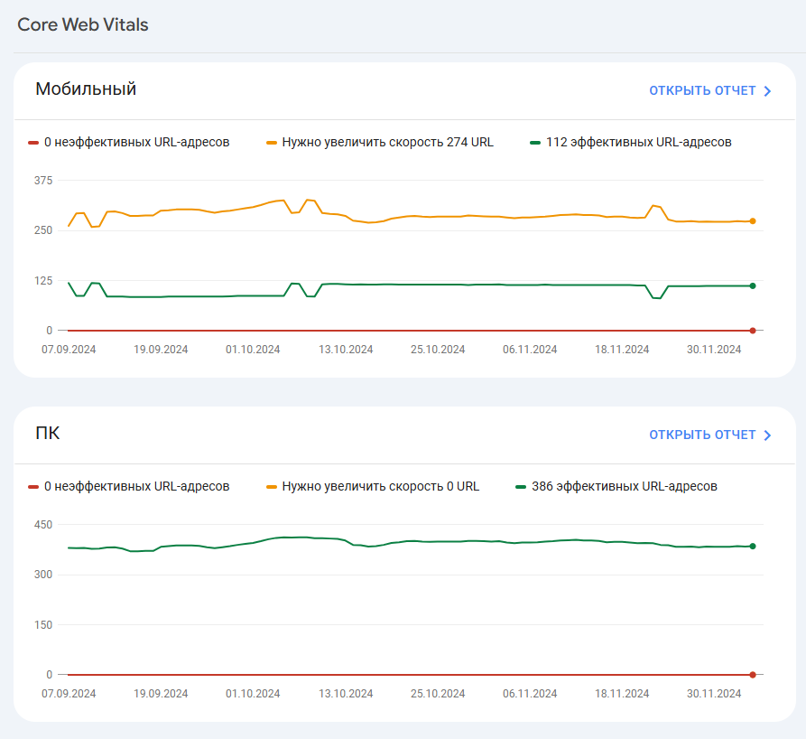The height and width of the screenshot is (739, 806).
Task: Click the red endpoint dot on PC chart
Action: [x=752, y=674]
